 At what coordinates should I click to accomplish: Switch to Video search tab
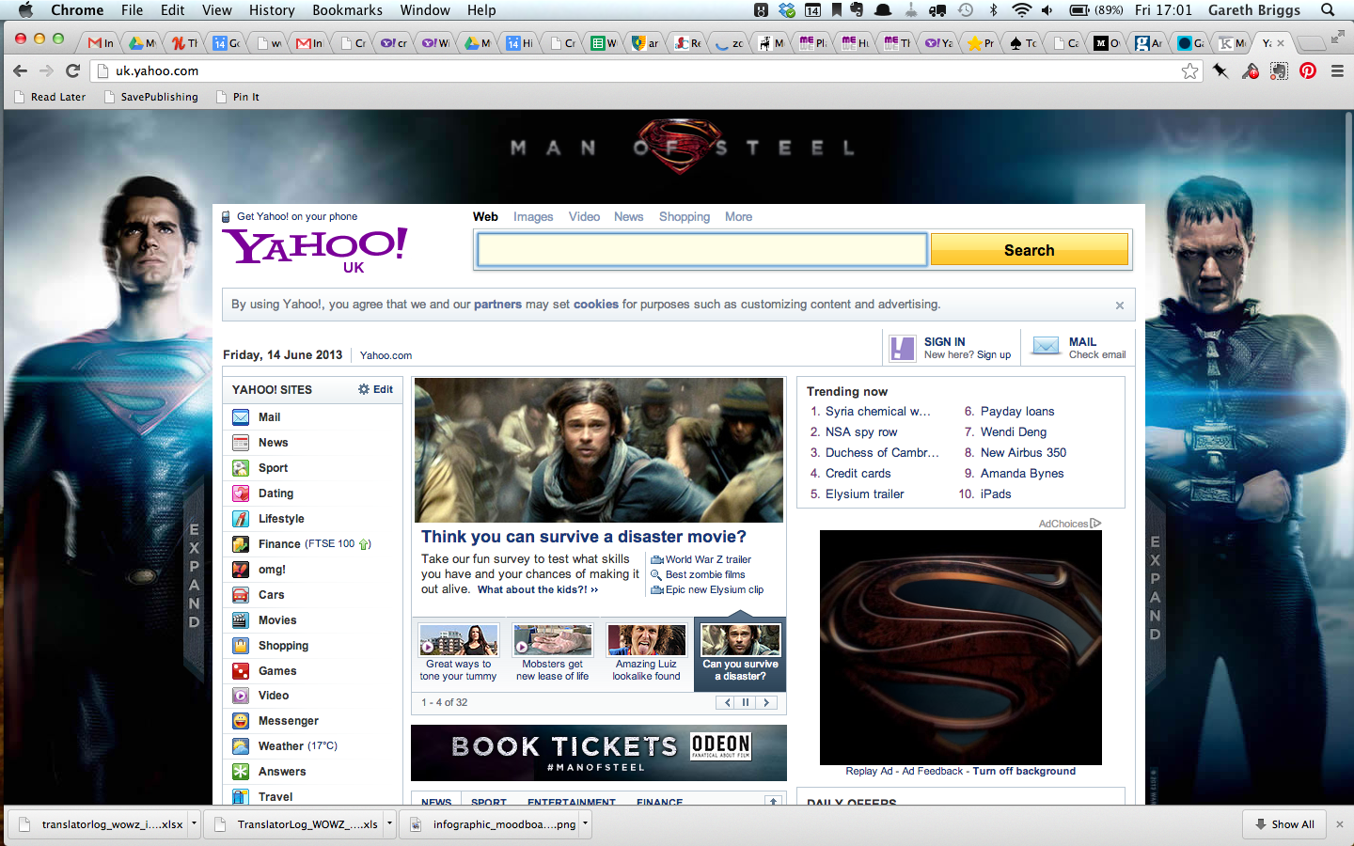coord(584,217)
